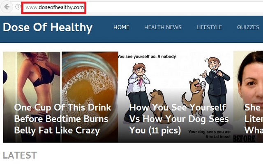
Task: Click the 'Your dog sees you as' caption
Action: (210, 134)
